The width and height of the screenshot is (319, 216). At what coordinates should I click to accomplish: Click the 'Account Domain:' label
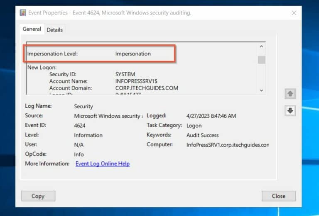click(x=70, y=88)
